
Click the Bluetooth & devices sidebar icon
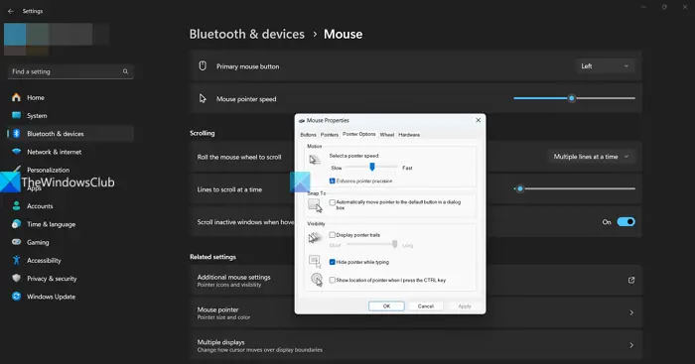17,133
